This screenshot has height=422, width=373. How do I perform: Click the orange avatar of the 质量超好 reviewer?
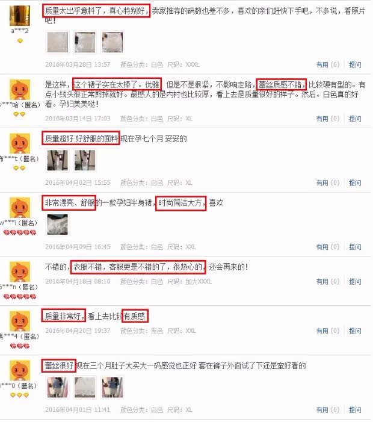tap(20, 143)
